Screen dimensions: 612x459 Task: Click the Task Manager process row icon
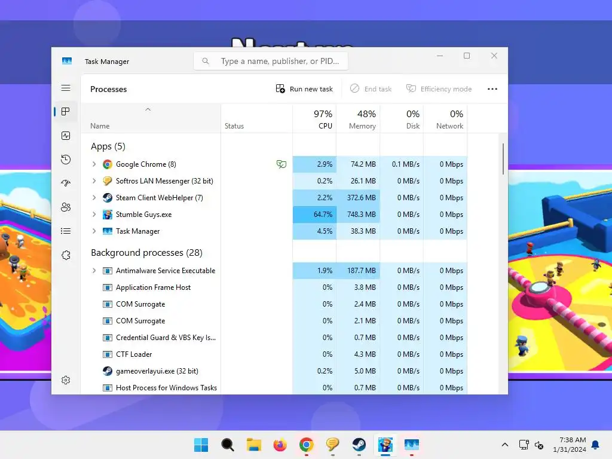[108, 231]
